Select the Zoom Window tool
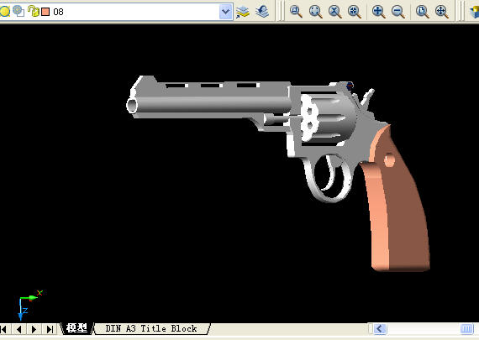This screenshot has width=479, height=340. (x=296, y=12)
